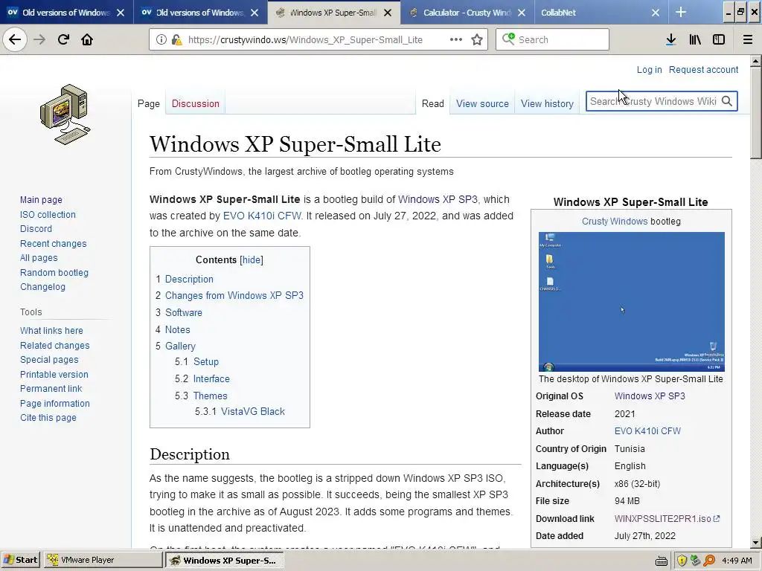Click the Log in link
Viewport: 762px width, 571px height.
(649, 69)
